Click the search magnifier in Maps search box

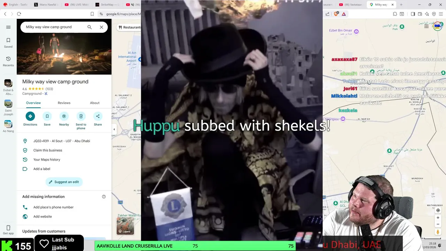tap(90, 27)
